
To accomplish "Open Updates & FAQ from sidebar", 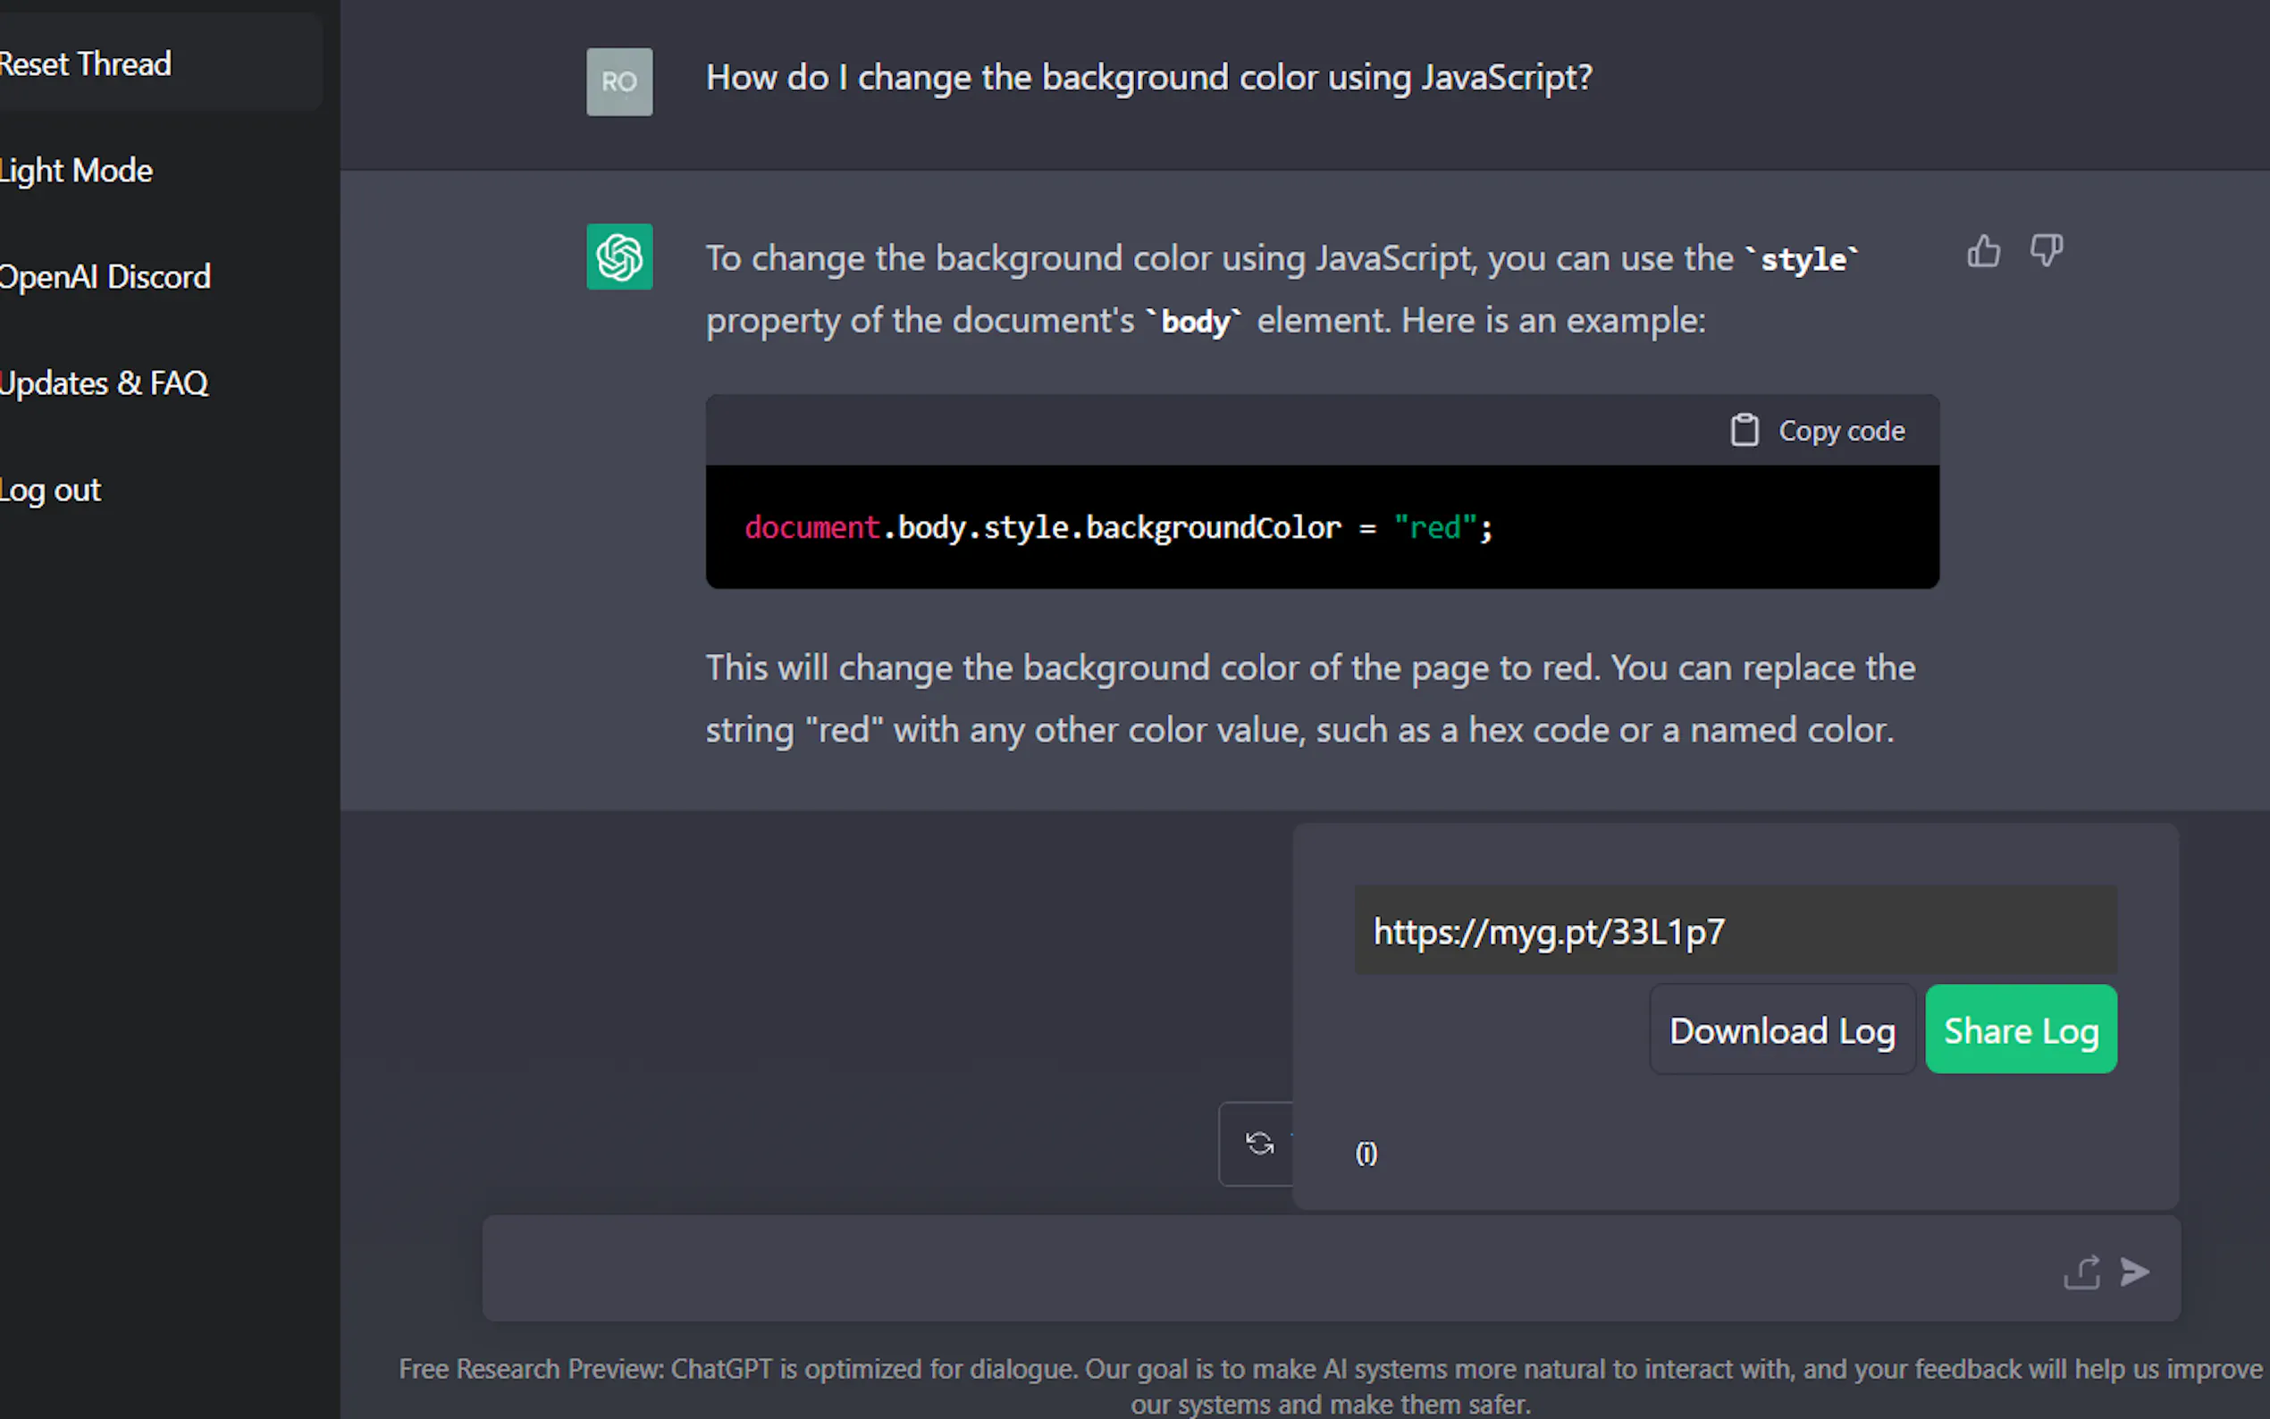I will coord(105,383).
